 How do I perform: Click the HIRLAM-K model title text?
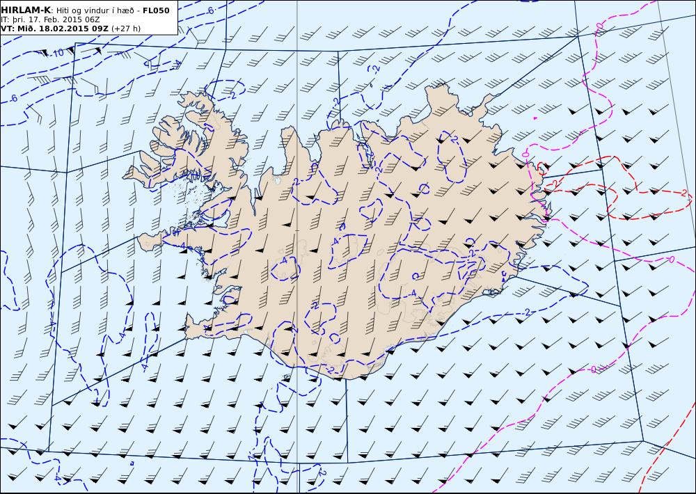25,10
